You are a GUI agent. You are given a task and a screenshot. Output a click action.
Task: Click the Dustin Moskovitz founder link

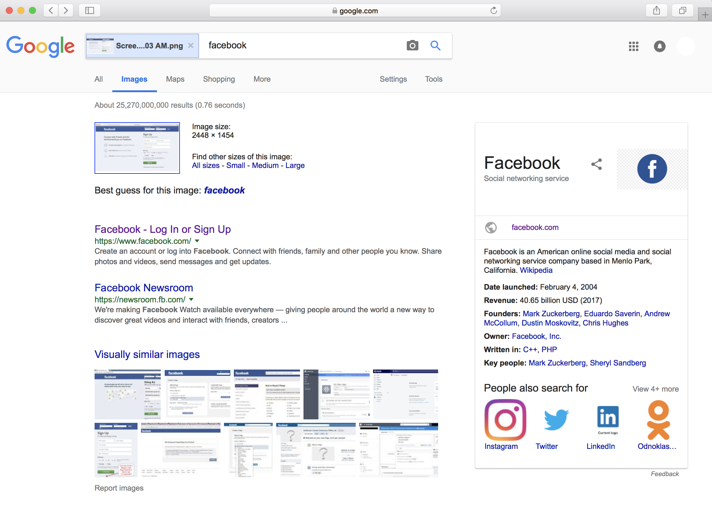coord(550,323)
